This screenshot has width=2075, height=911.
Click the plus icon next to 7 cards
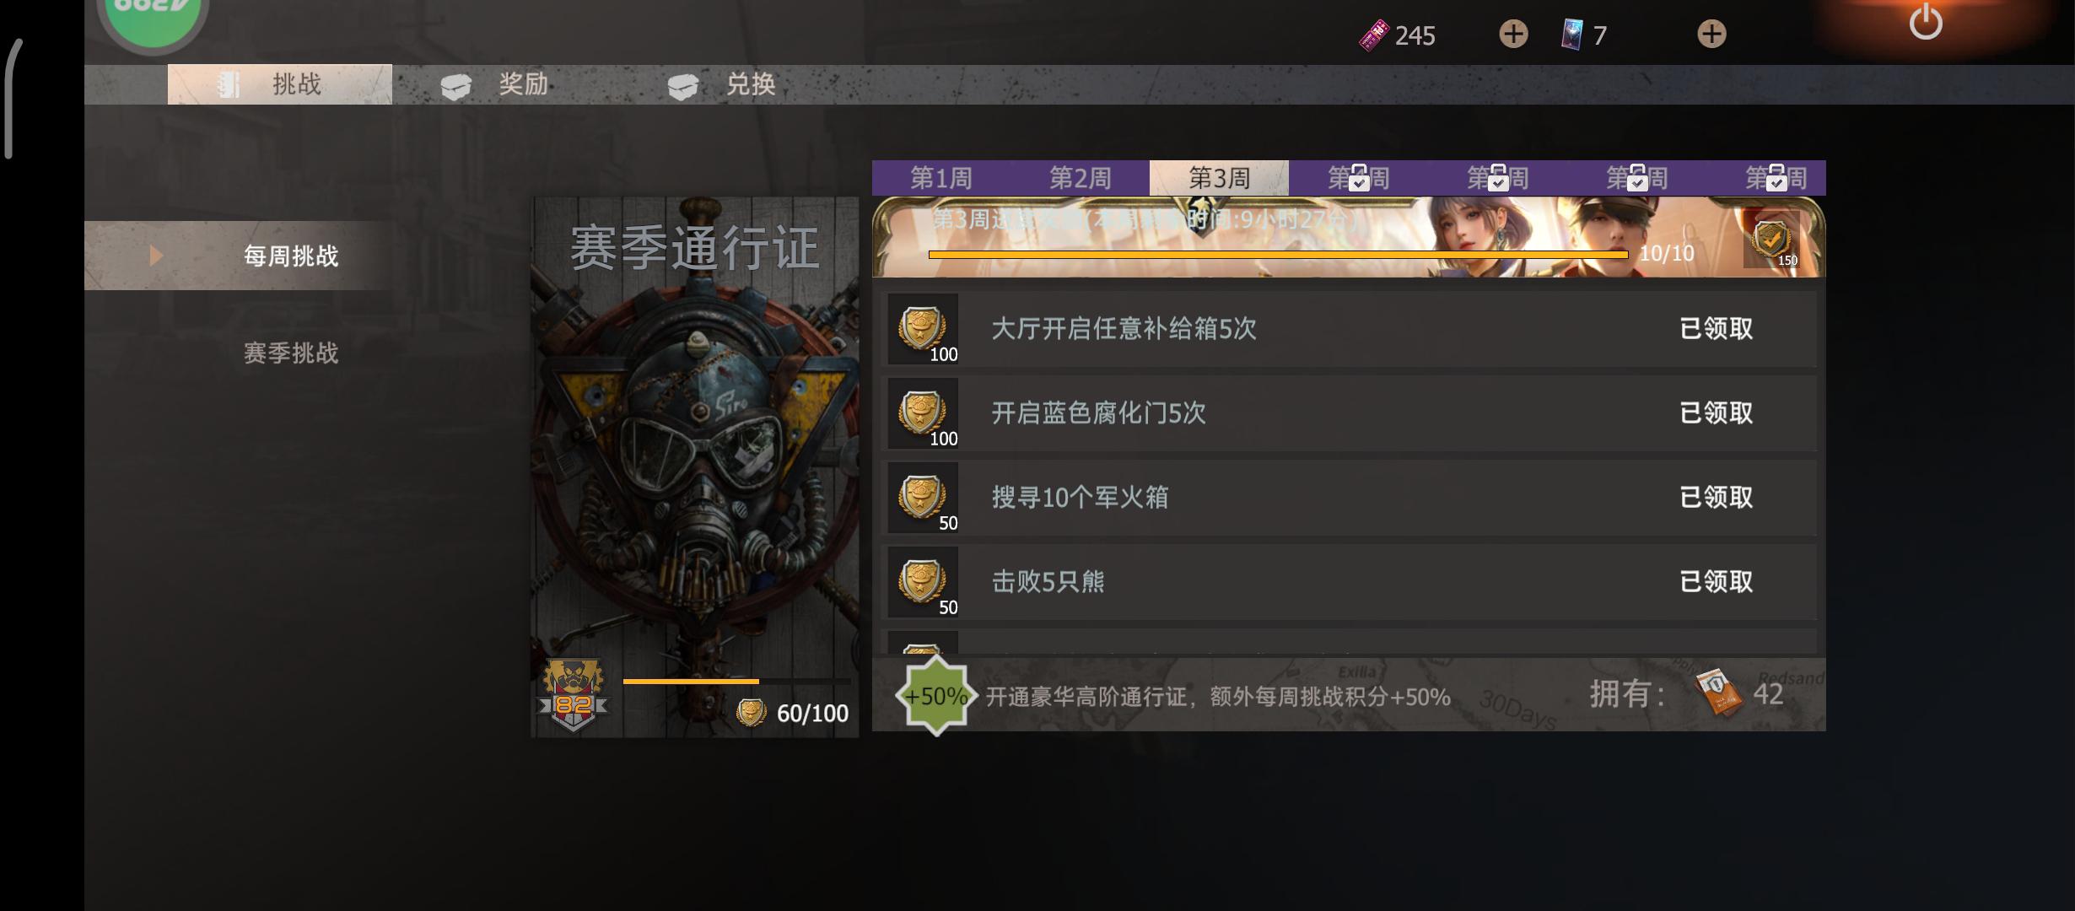click(1711, 35)
